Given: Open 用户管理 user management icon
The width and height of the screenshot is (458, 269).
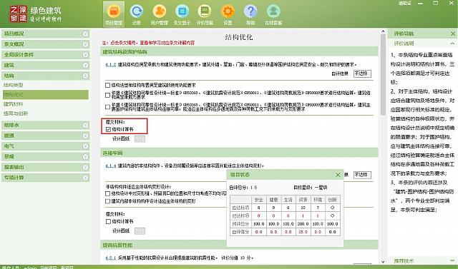Looking at the screenshot, I should coord(159,14).
